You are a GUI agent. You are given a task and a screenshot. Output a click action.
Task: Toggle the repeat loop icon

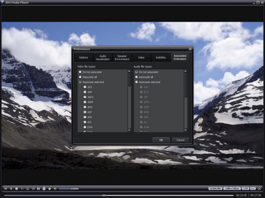pos(28,188)
